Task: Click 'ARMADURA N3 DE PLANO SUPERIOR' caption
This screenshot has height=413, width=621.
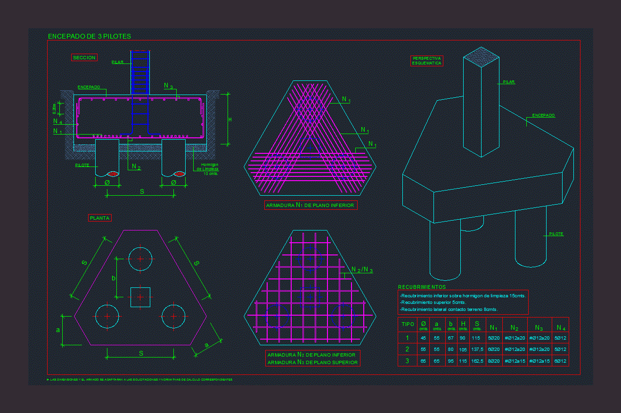Action: (313, 362)
